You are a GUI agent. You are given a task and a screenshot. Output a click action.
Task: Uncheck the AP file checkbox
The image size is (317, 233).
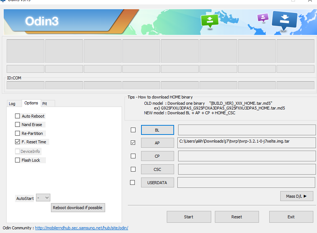tap(133, 143)
